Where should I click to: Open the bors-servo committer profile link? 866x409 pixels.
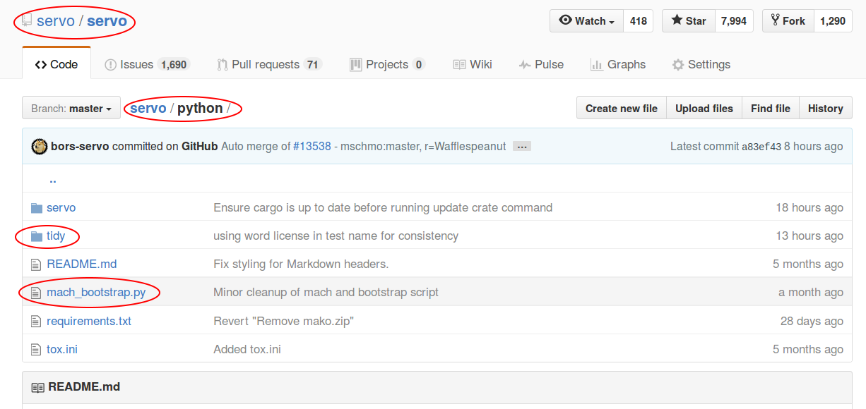pyautogui.click(x=81, y=147)
